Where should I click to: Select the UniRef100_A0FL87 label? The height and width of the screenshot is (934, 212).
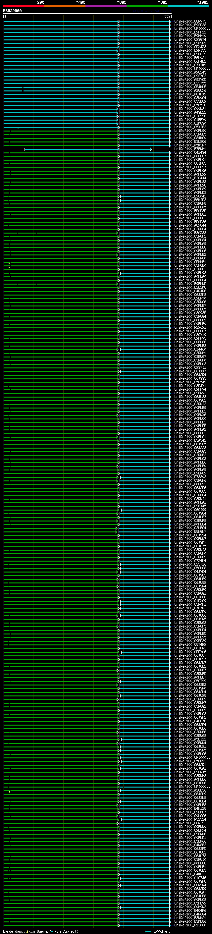(190, 156)
